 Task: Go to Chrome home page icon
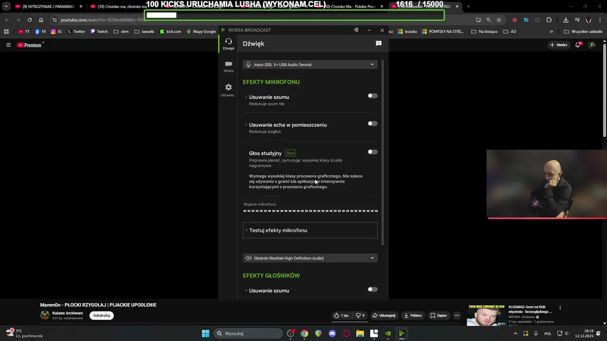[41, 20]
